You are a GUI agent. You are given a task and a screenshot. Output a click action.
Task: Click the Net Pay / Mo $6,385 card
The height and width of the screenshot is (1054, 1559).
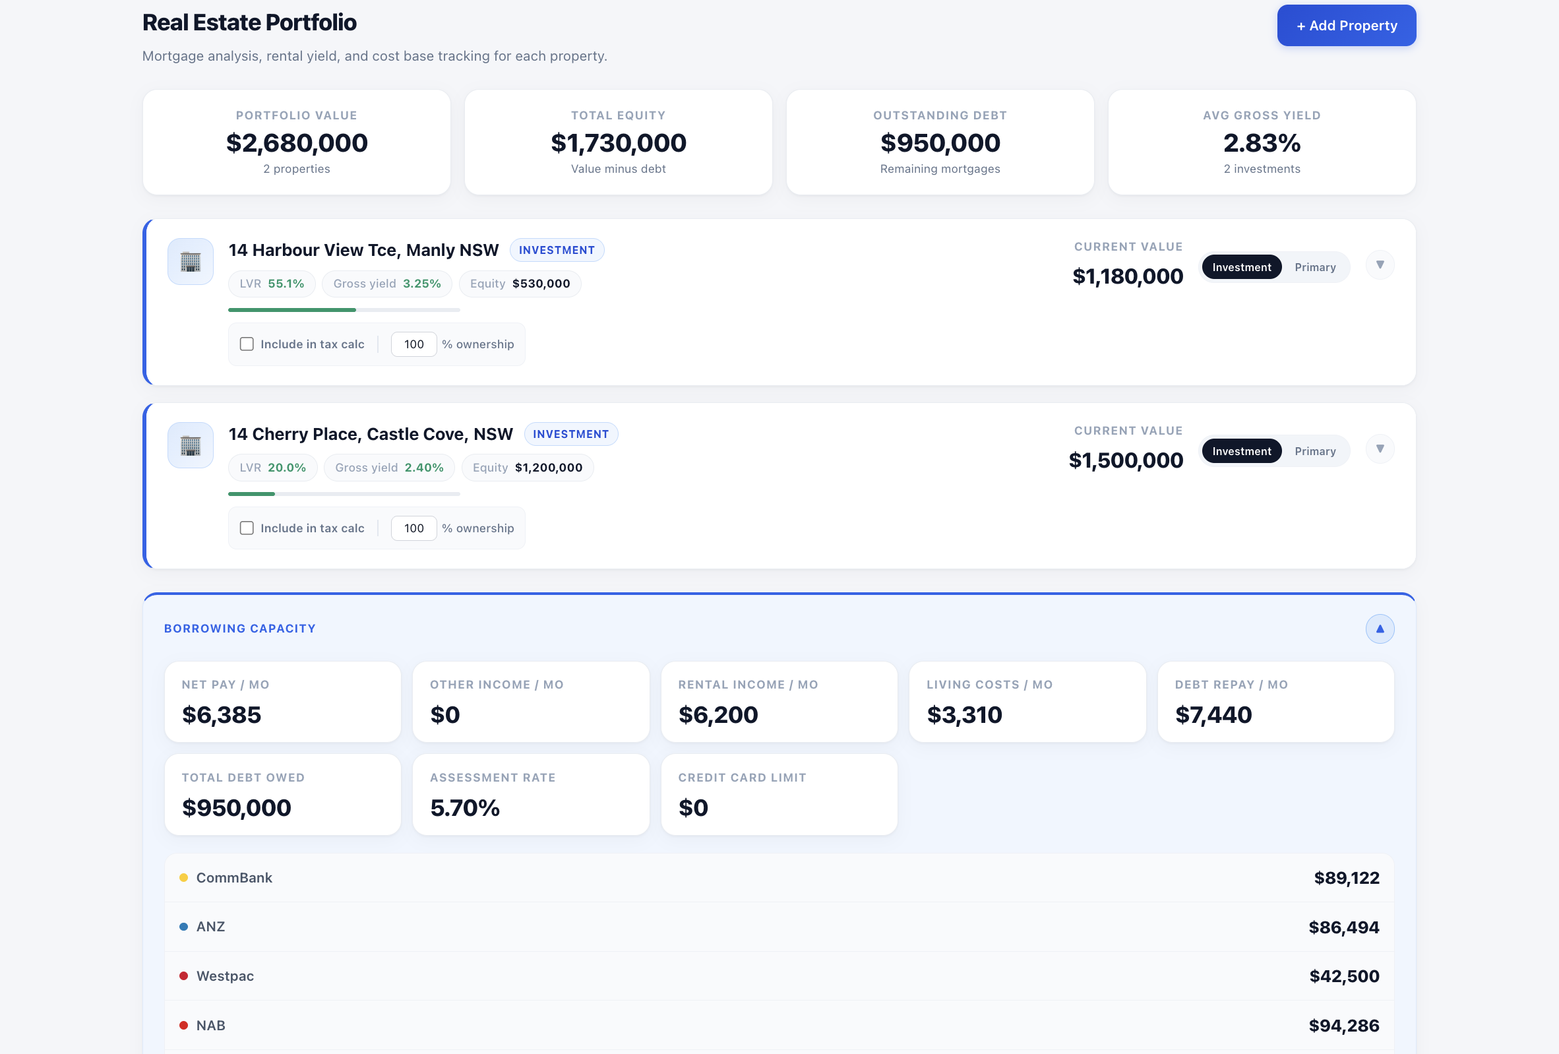tap(282, 702)
